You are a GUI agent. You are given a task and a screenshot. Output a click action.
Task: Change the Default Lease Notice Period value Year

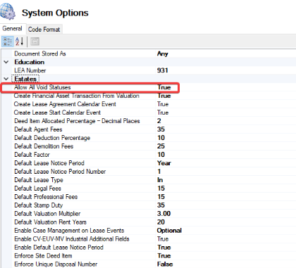(x=164, y=163)
